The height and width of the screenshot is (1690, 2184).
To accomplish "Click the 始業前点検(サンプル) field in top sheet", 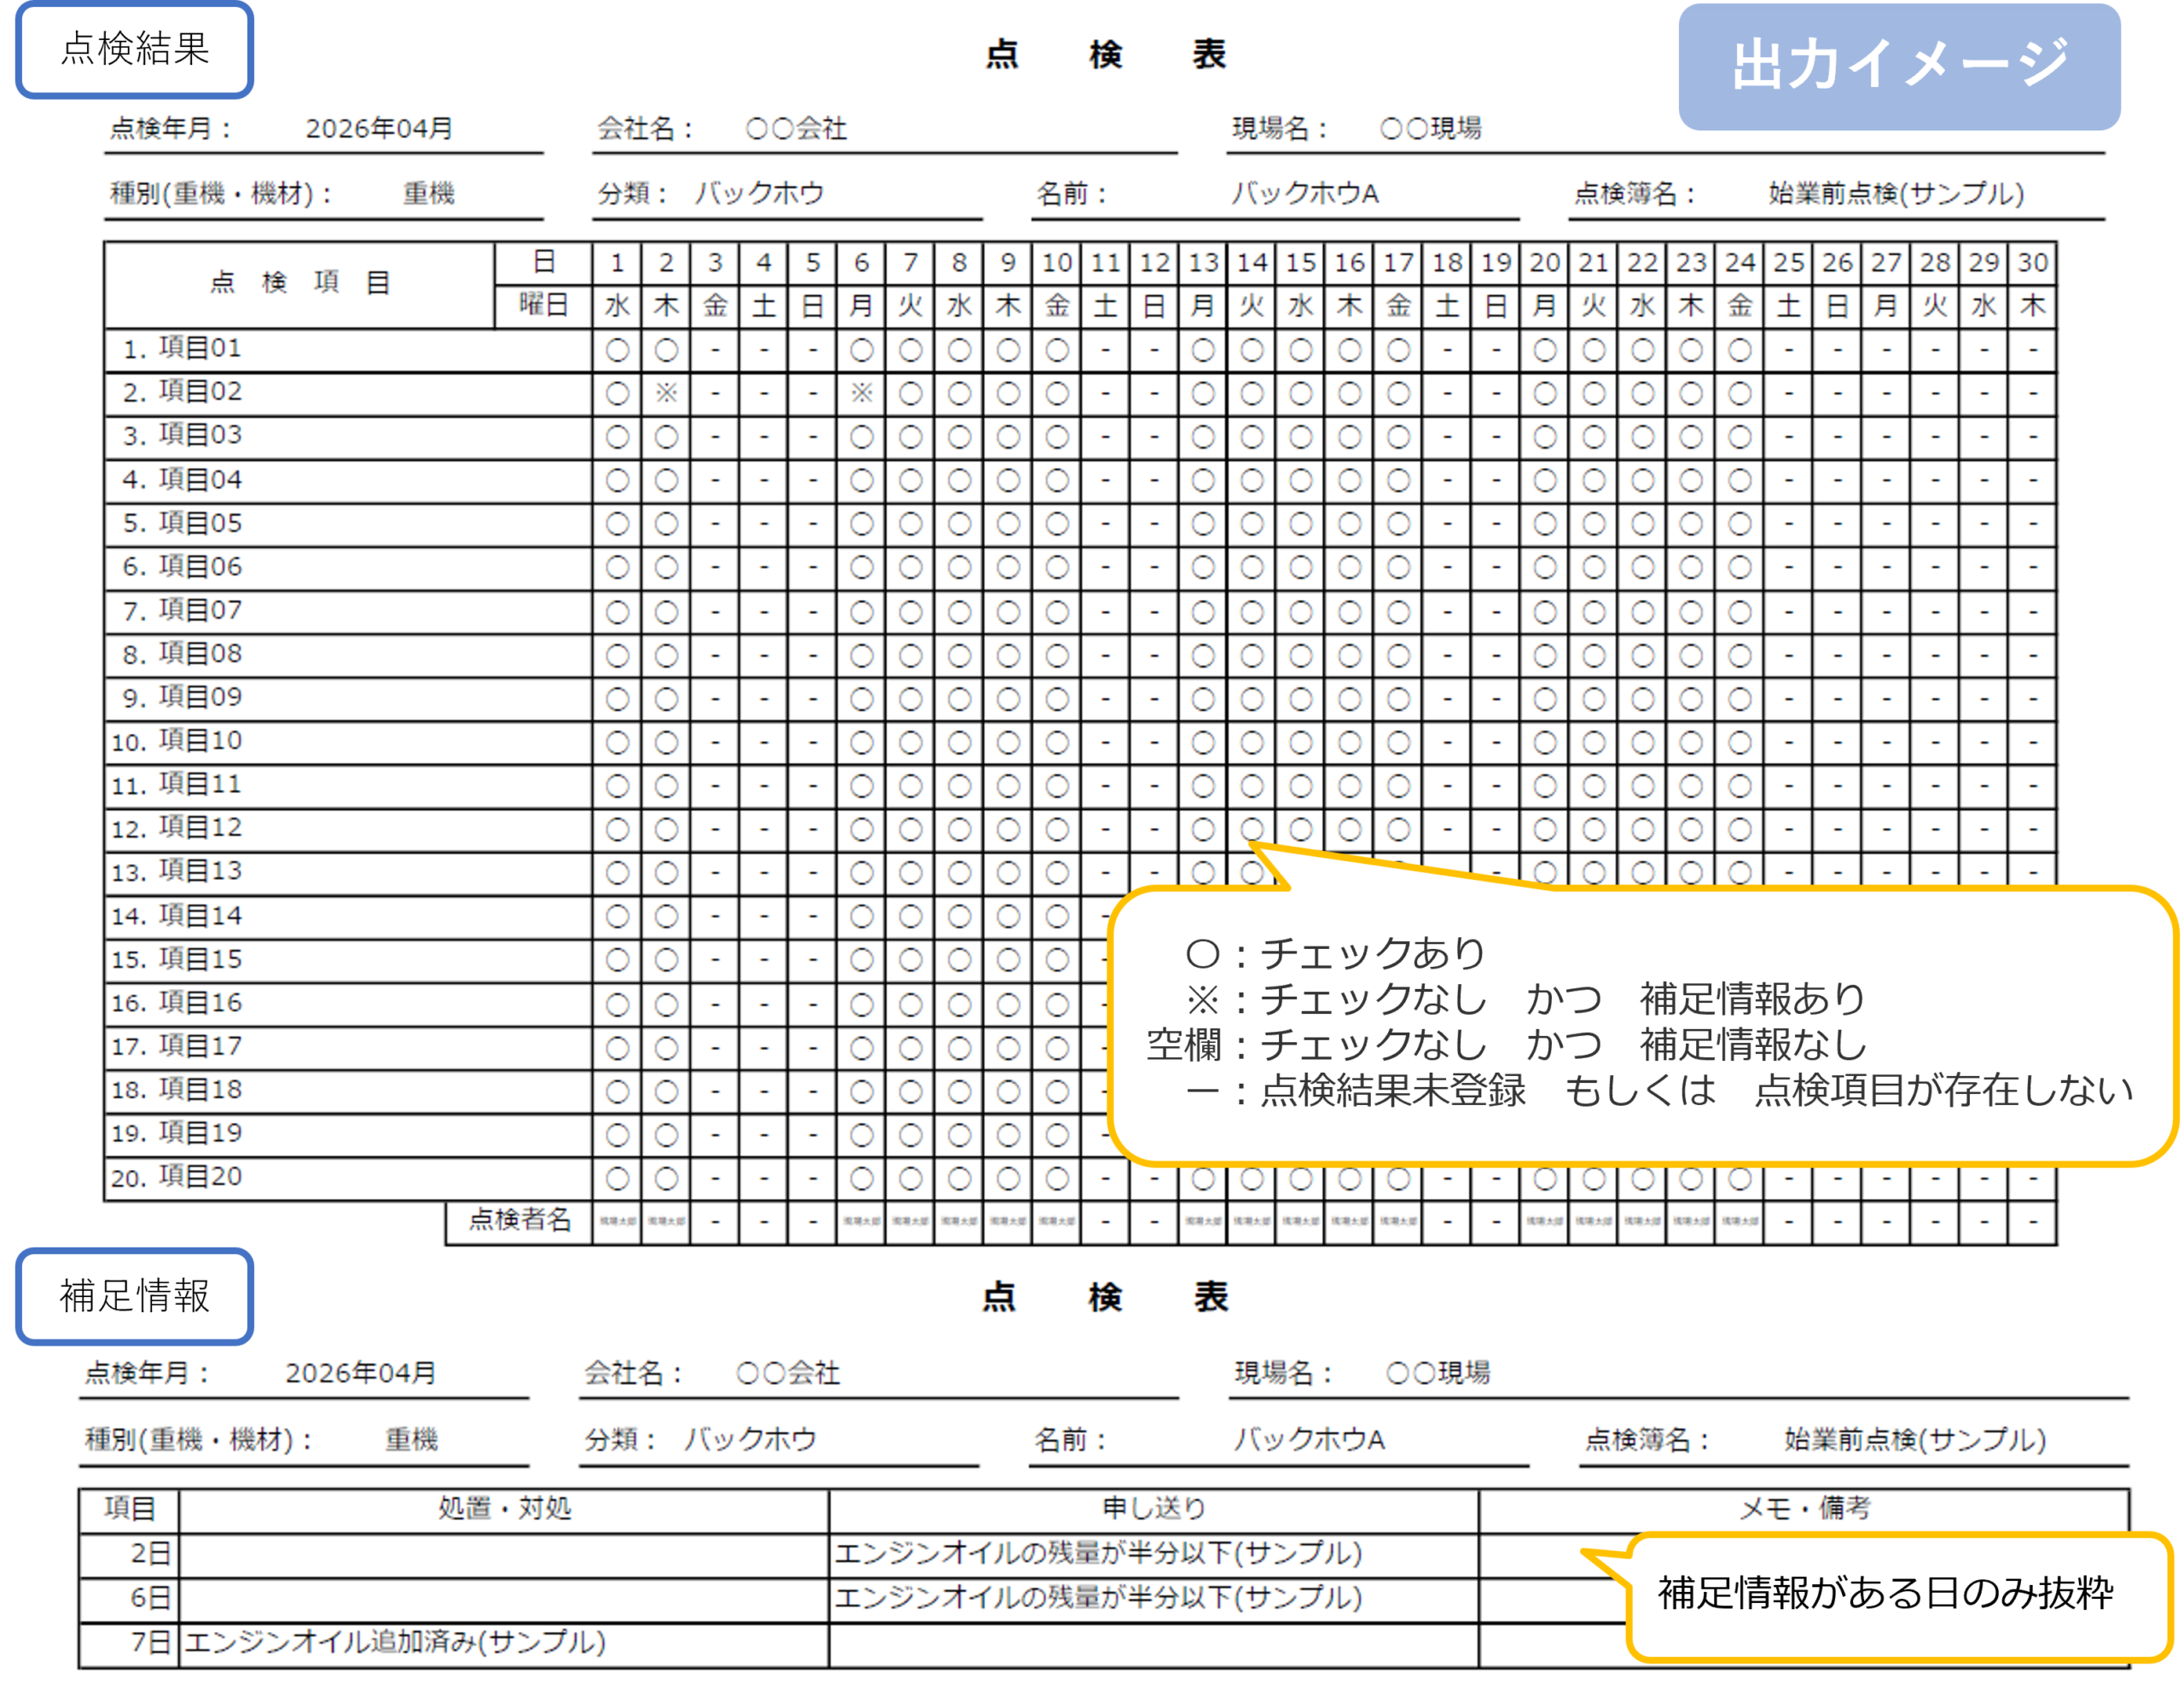I will tap(1896, 194).
